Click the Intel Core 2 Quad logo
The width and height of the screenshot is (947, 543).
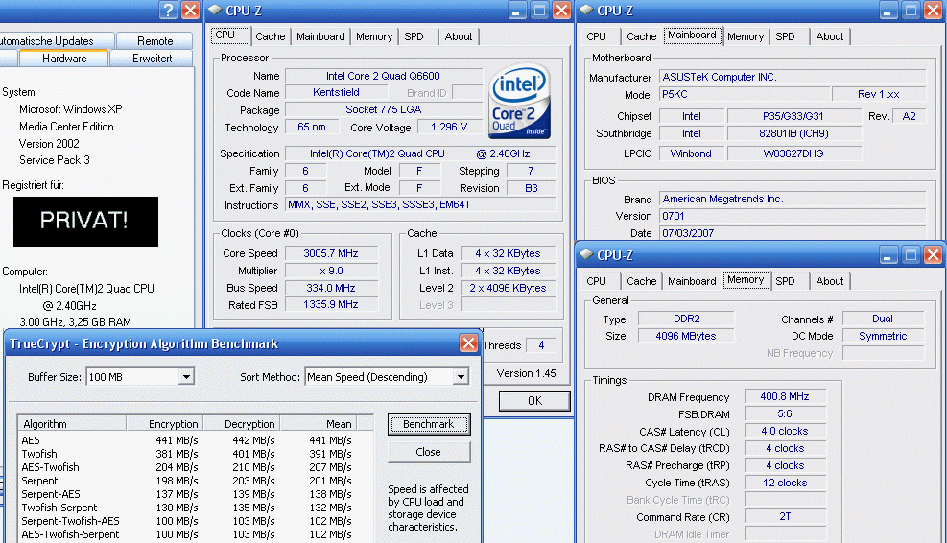point(519,101)
